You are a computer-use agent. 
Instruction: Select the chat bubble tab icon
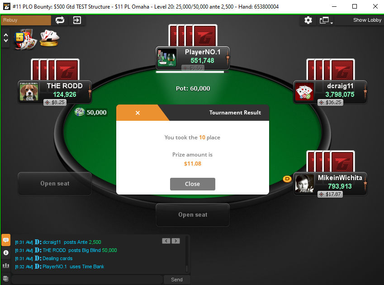(6, 240)
